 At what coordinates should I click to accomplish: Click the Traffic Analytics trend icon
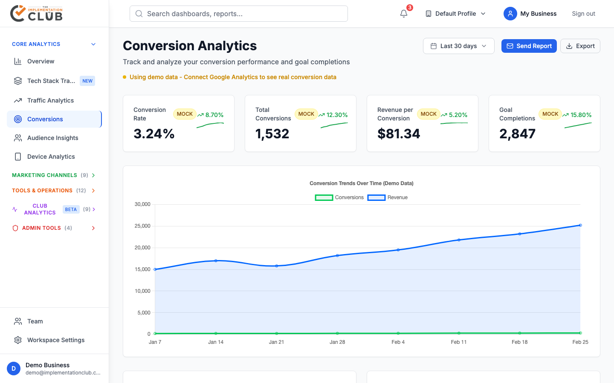[x=18, y=100]
